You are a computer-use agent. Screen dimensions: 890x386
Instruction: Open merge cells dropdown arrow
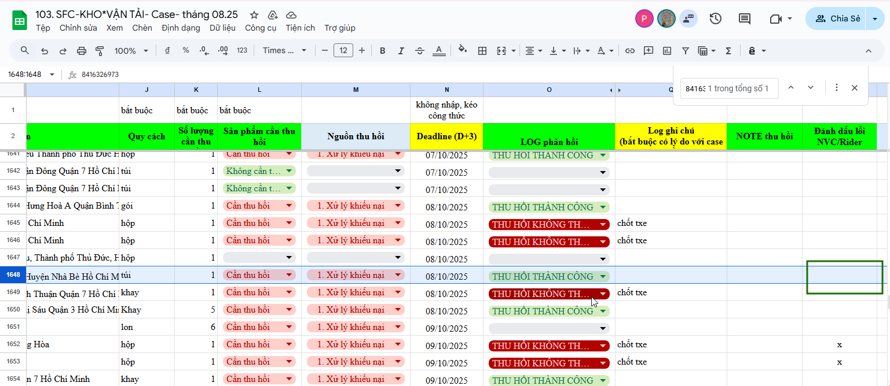pyautogui.click(x=514, y=51)
